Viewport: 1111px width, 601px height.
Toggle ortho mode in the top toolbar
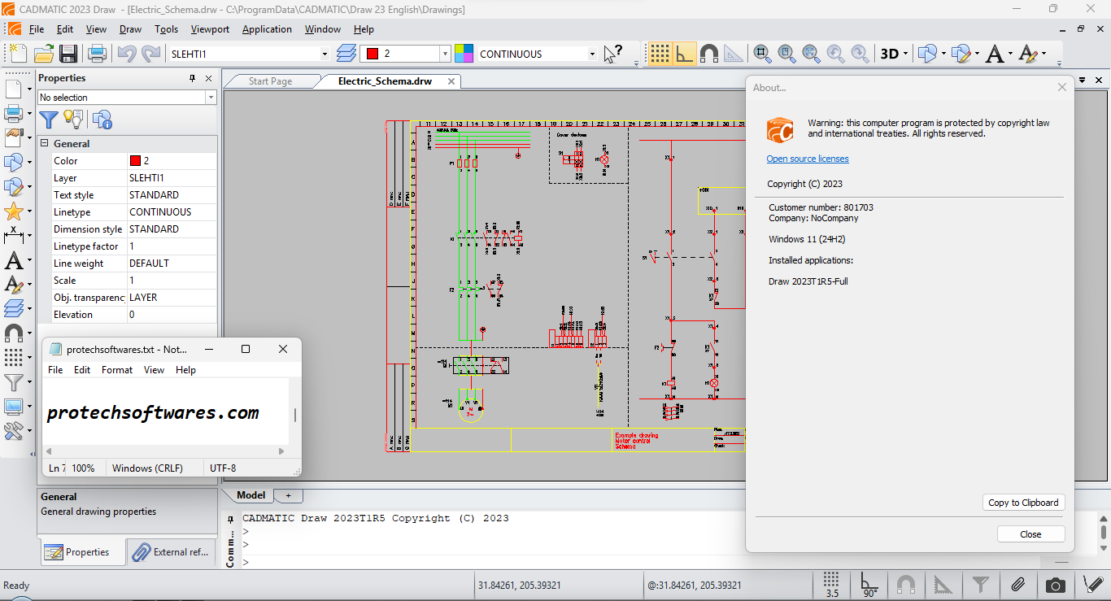pyautogui.click(x=684, y=54)
